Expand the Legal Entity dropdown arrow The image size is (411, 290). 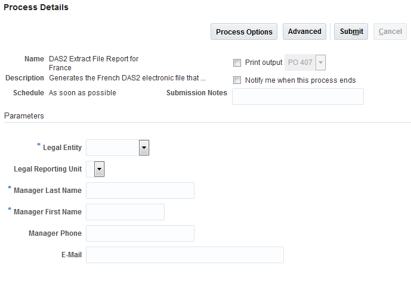pos(143,148)
